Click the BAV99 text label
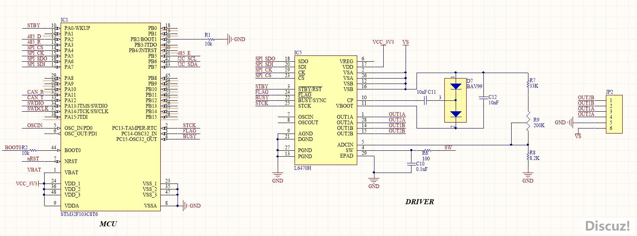This screenshot has height=236, width=637. pyautogui.click(x=475, y=86)
